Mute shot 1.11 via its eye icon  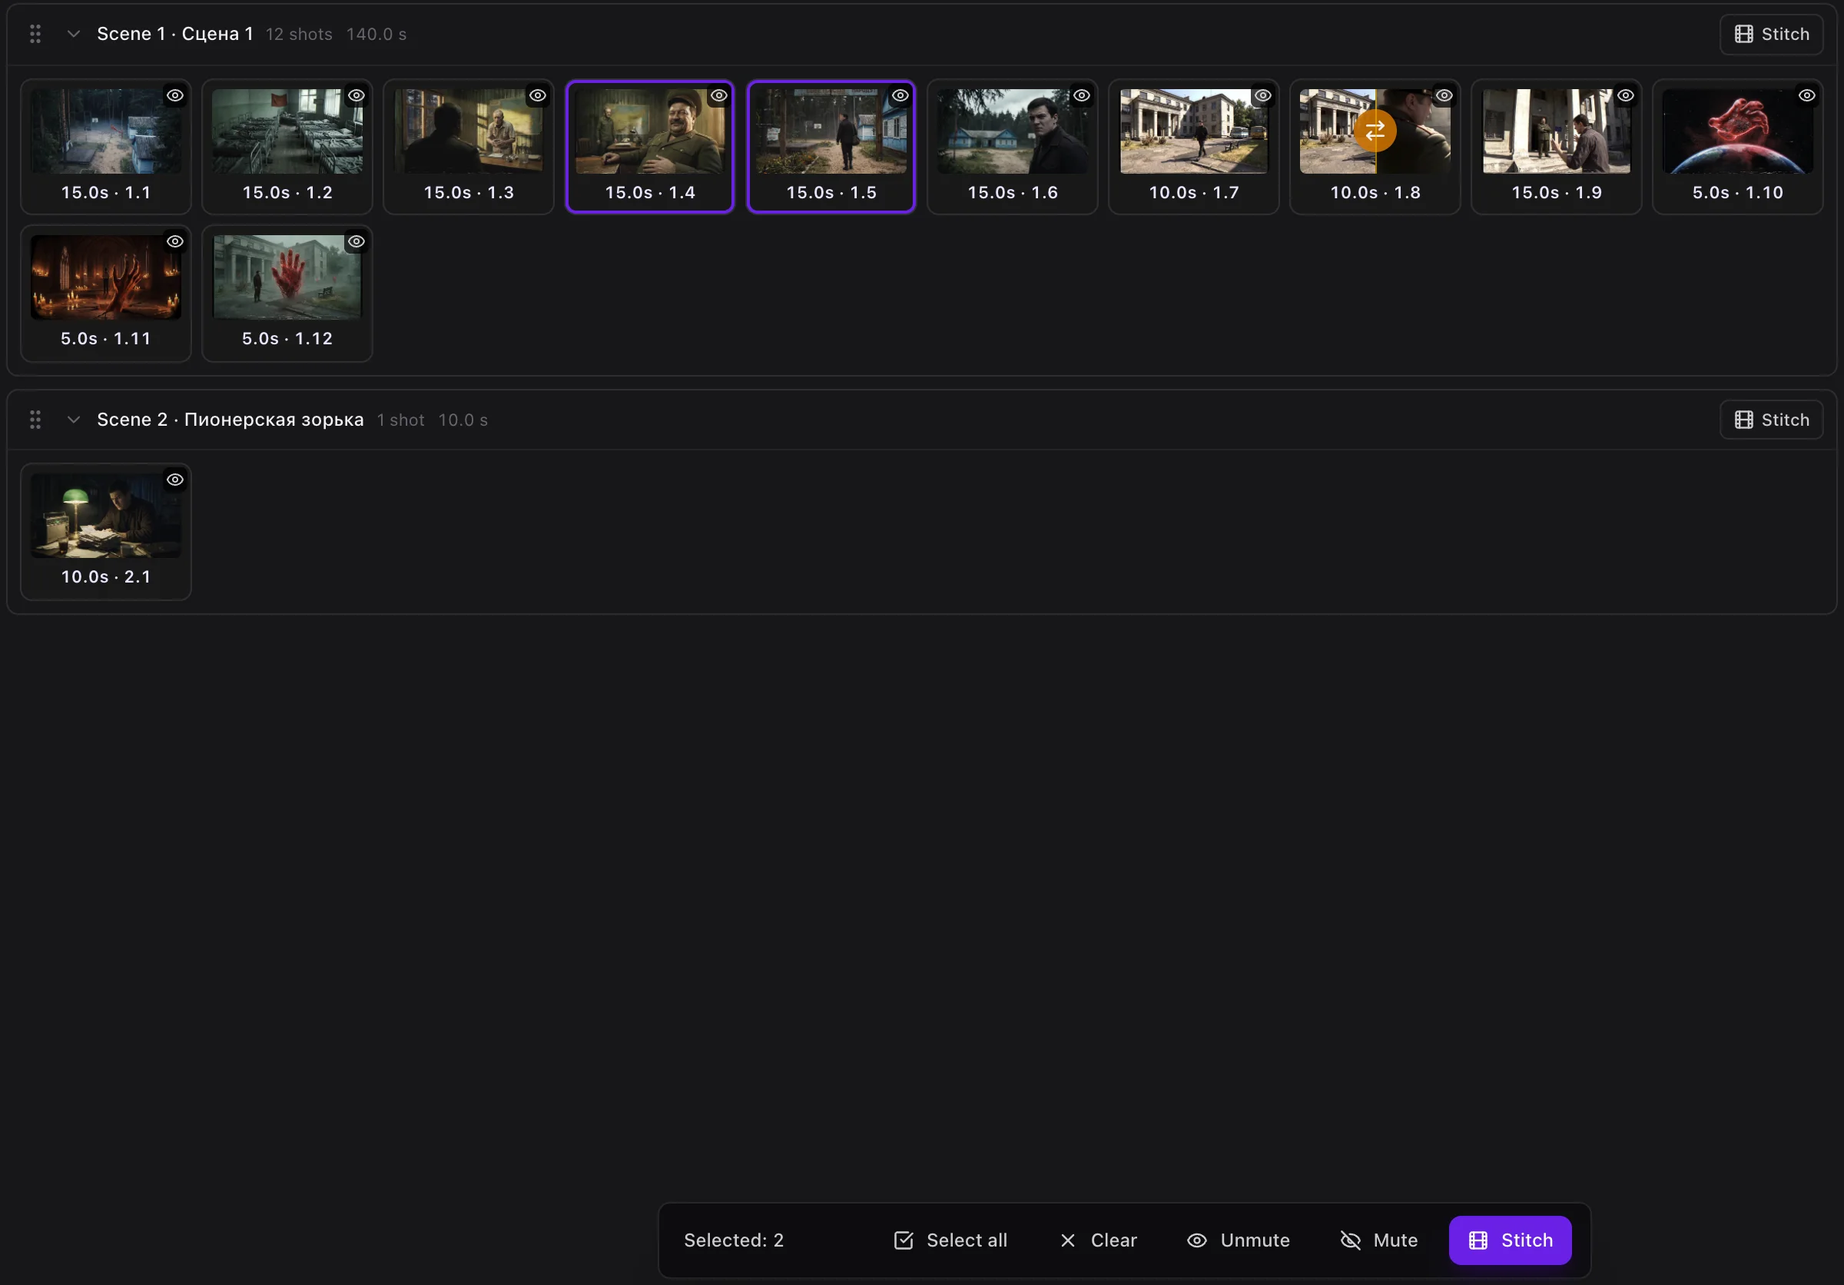[x=175, y=242]
